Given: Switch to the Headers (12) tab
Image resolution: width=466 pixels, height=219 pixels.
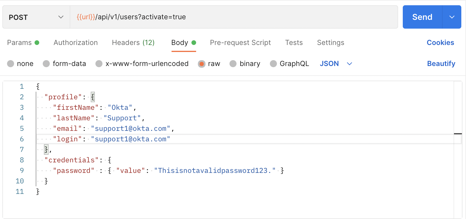Looking at the screenshot, I should [133, 43].
